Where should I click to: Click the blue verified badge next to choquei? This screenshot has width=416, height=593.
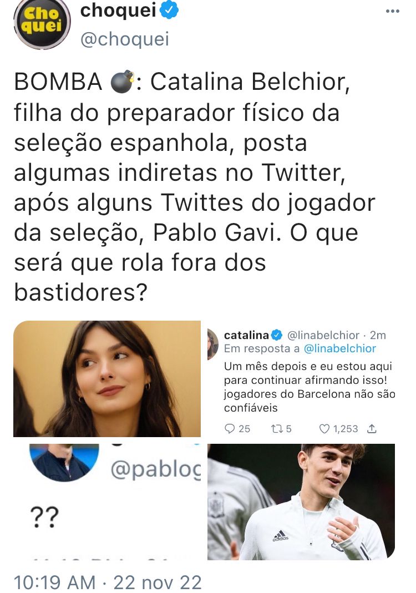[x=169, y=10]
